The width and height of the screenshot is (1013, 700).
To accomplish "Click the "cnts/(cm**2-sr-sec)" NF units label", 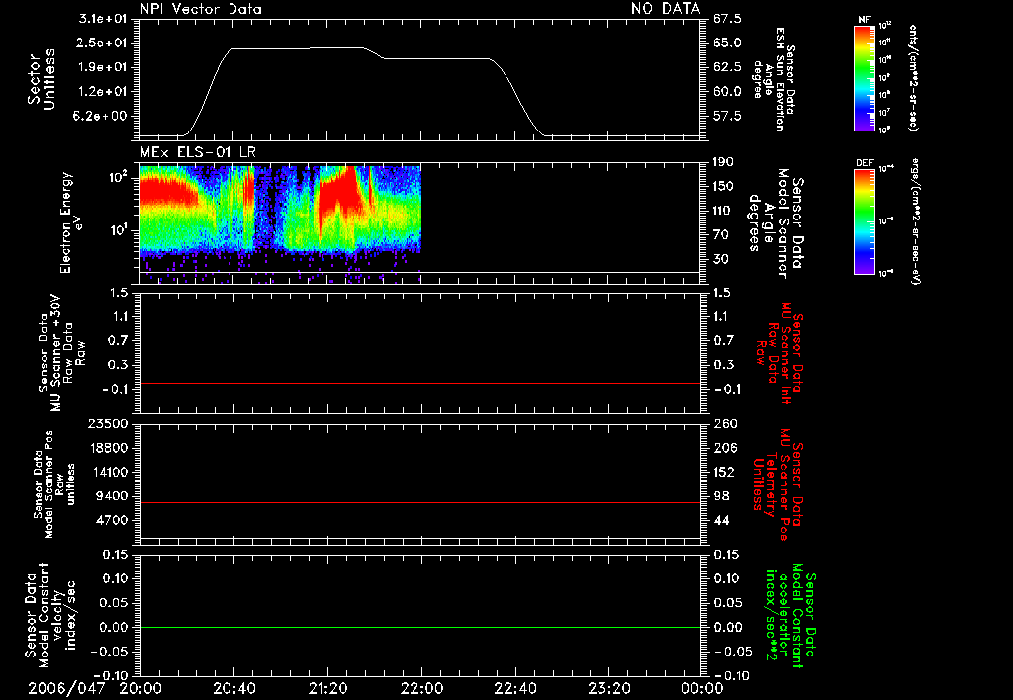I will pos(913,78).
